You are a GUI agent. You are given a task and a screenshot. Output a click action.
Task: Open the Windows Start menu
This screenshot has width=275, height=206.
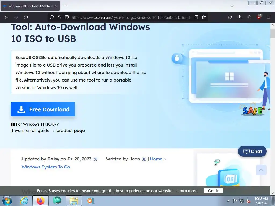[x=7, y=201]
